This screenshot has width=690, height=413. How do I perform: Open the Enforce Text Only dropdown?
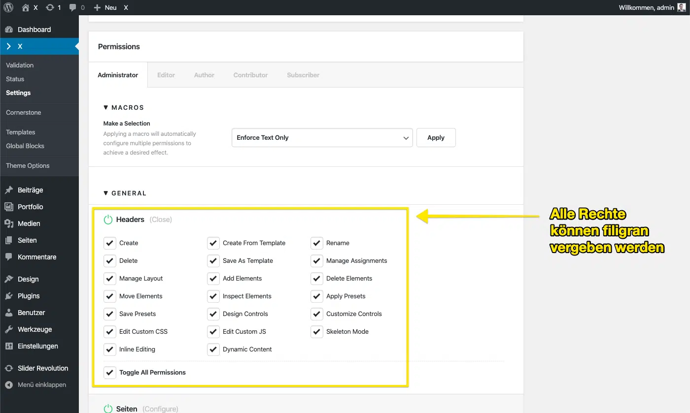pyautogui.click(x=322, y=137)
